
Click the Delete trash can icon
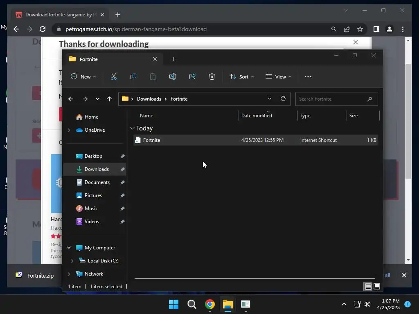tap(212, 76)
